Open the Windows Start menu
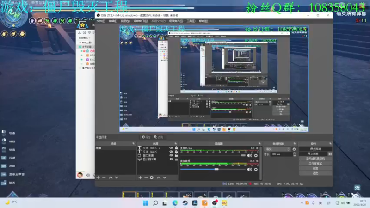370x208 pixels. [146, 203]
